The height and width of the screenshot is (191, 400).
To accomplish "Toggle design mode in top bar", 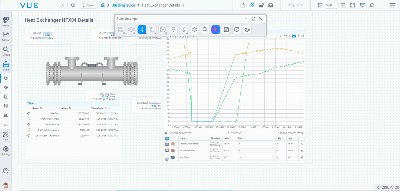I will tap(252, 5).
